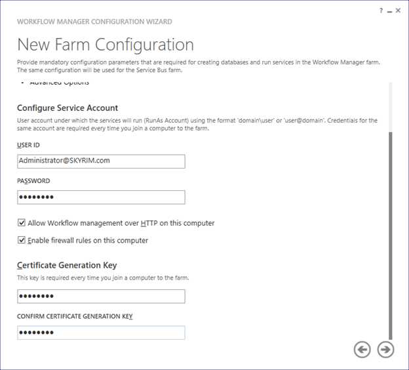This screenshot has width=409, height=370.
Task: Minimize the configuration wizard window
Action: (390, 12)
